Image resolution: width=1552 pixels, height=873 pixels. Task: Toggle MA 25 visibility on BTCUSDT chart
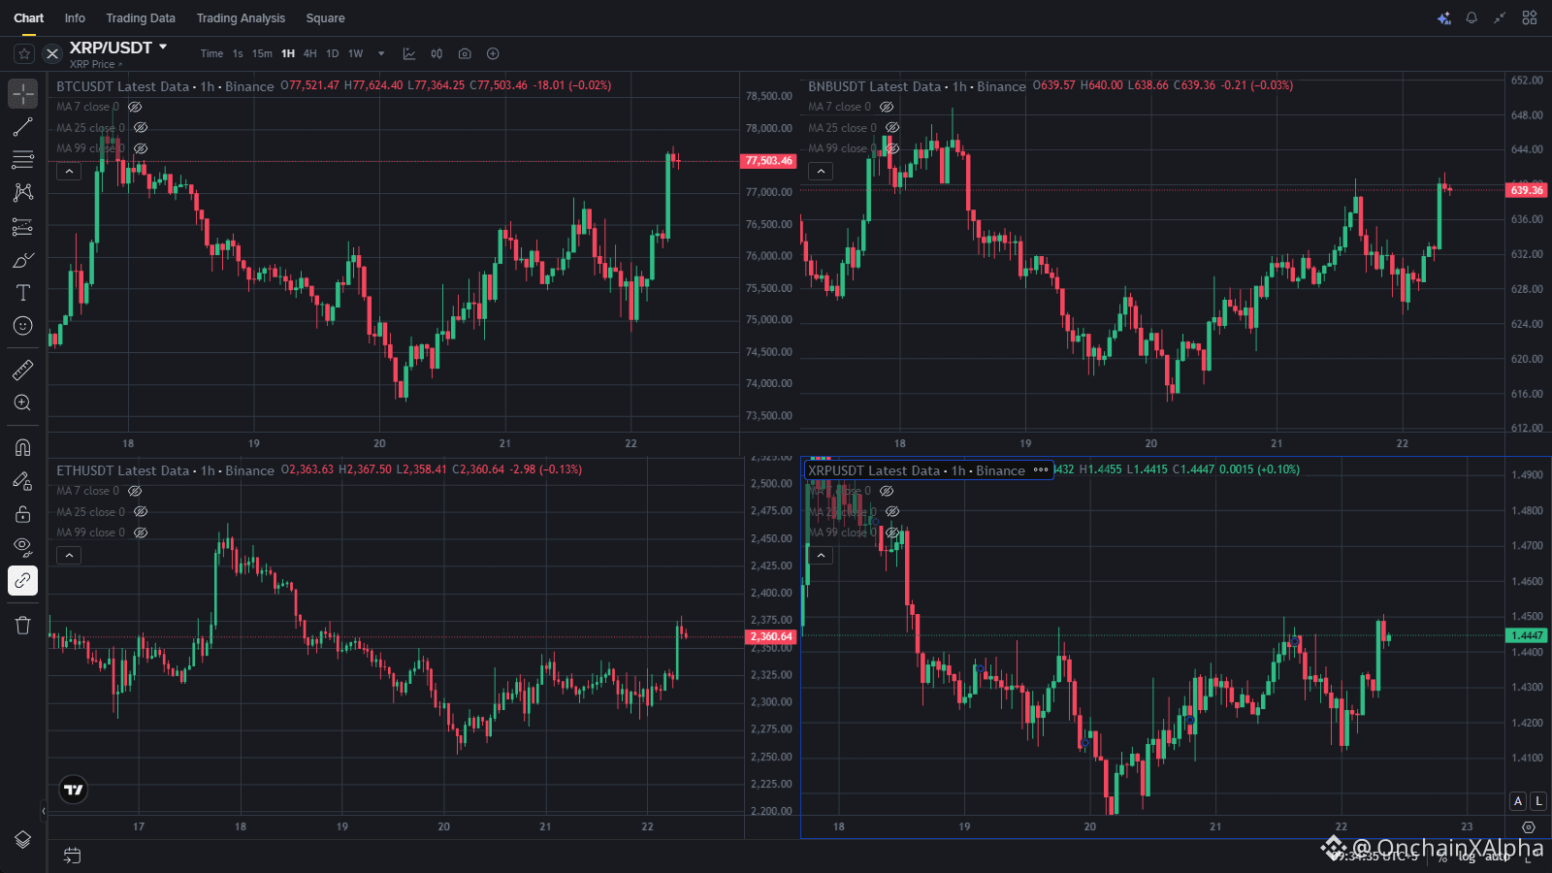coord(141,127)
